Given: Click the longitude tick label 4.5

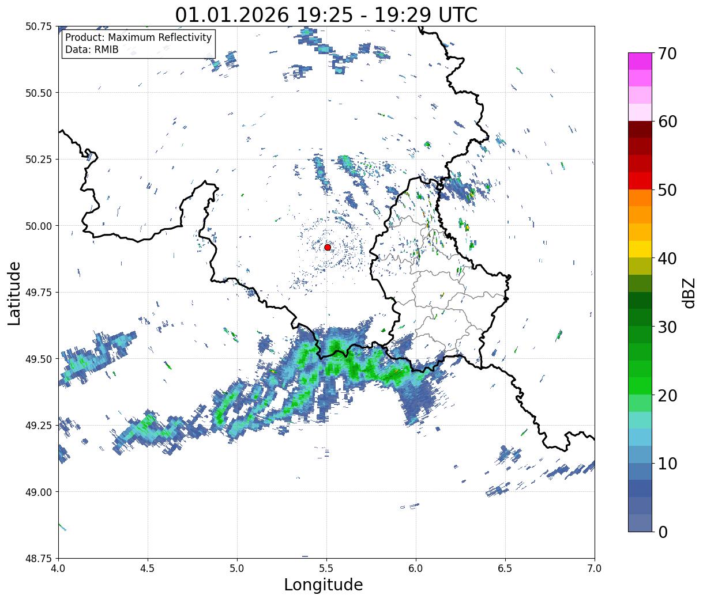Looking at the screenshot, I should (148, 568).
